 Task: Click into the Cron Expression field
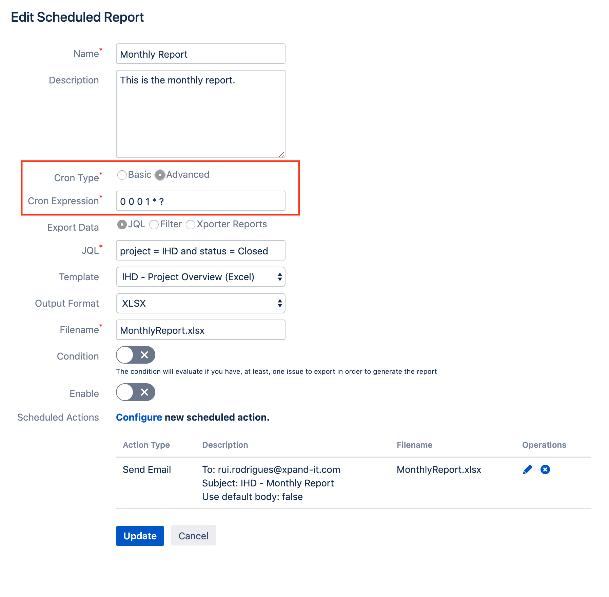(x=200, y=201)
